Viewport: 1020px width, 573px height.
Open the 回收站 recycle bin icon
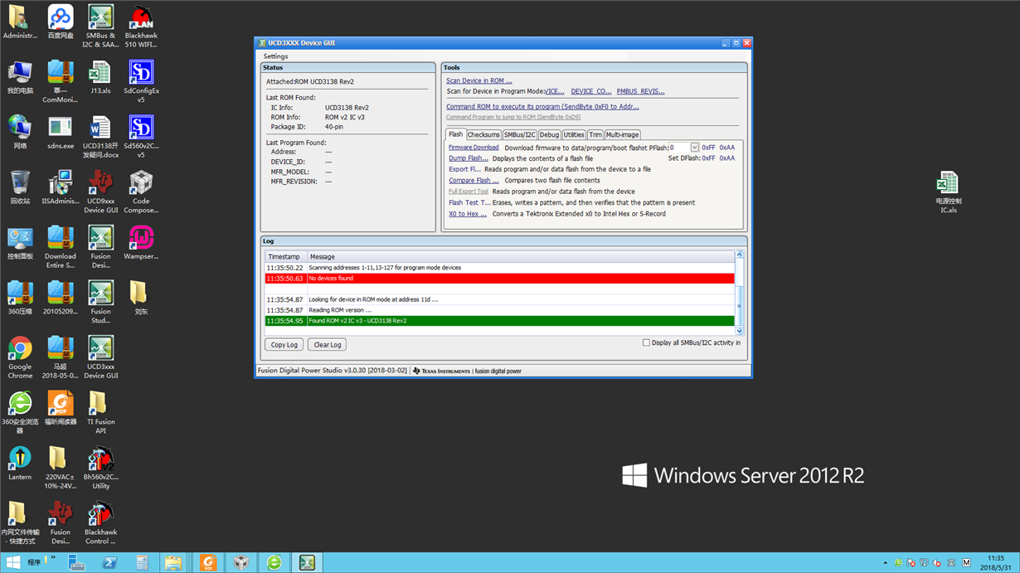click(20, 187)
